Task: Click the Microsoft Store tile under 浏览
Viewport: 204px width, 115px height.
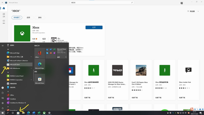Action: [40, 79]
